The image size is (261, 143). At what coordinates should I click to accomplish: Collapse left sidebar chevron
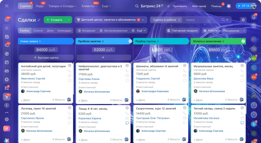click(7, 113)
